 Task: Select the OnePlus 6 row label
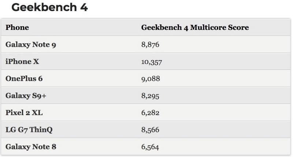[x=24, y=78]
